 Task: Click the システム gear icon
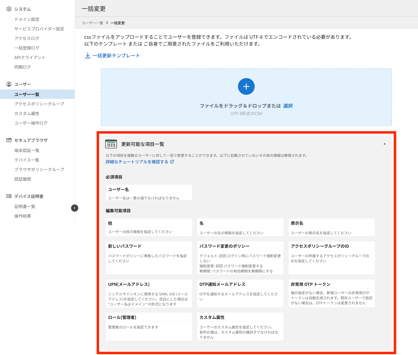point(9,9)
